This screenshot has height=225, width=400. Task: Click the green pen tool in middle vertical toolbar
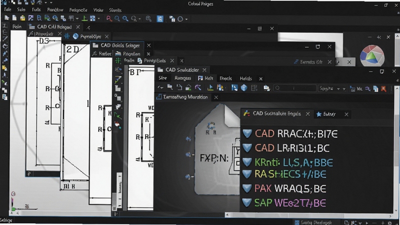tap(118, 79)
